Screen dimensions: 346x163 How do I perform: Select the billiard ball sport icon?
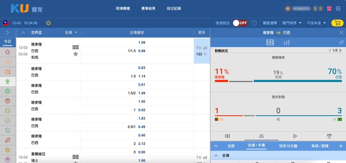(x=8, y=159)
